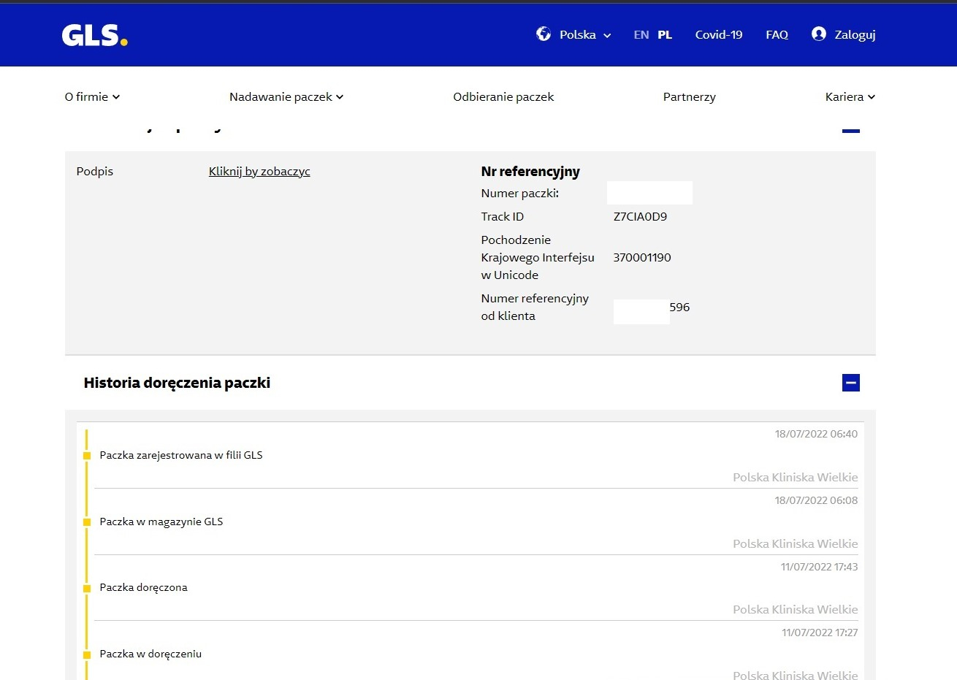957x680 pixels.
Task: Click timestamp 18/07/2022 06:40
Action: point(816,434)
